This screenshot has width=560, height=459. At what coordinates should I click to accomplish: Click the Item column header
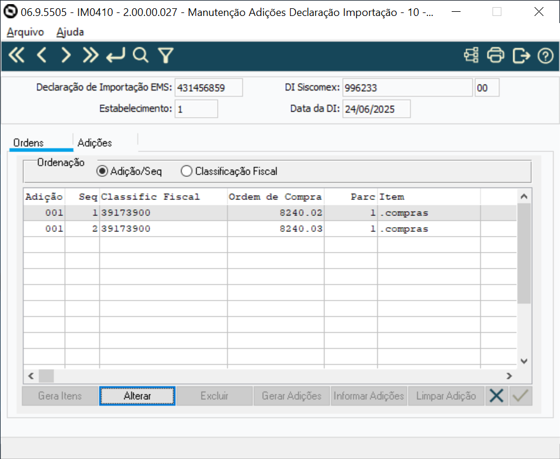[x=429, y=196]
